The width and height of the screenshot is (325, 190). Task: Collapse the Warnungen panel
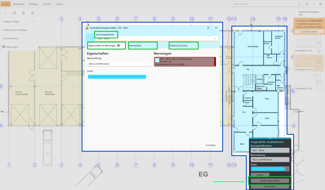coord(34,47)
